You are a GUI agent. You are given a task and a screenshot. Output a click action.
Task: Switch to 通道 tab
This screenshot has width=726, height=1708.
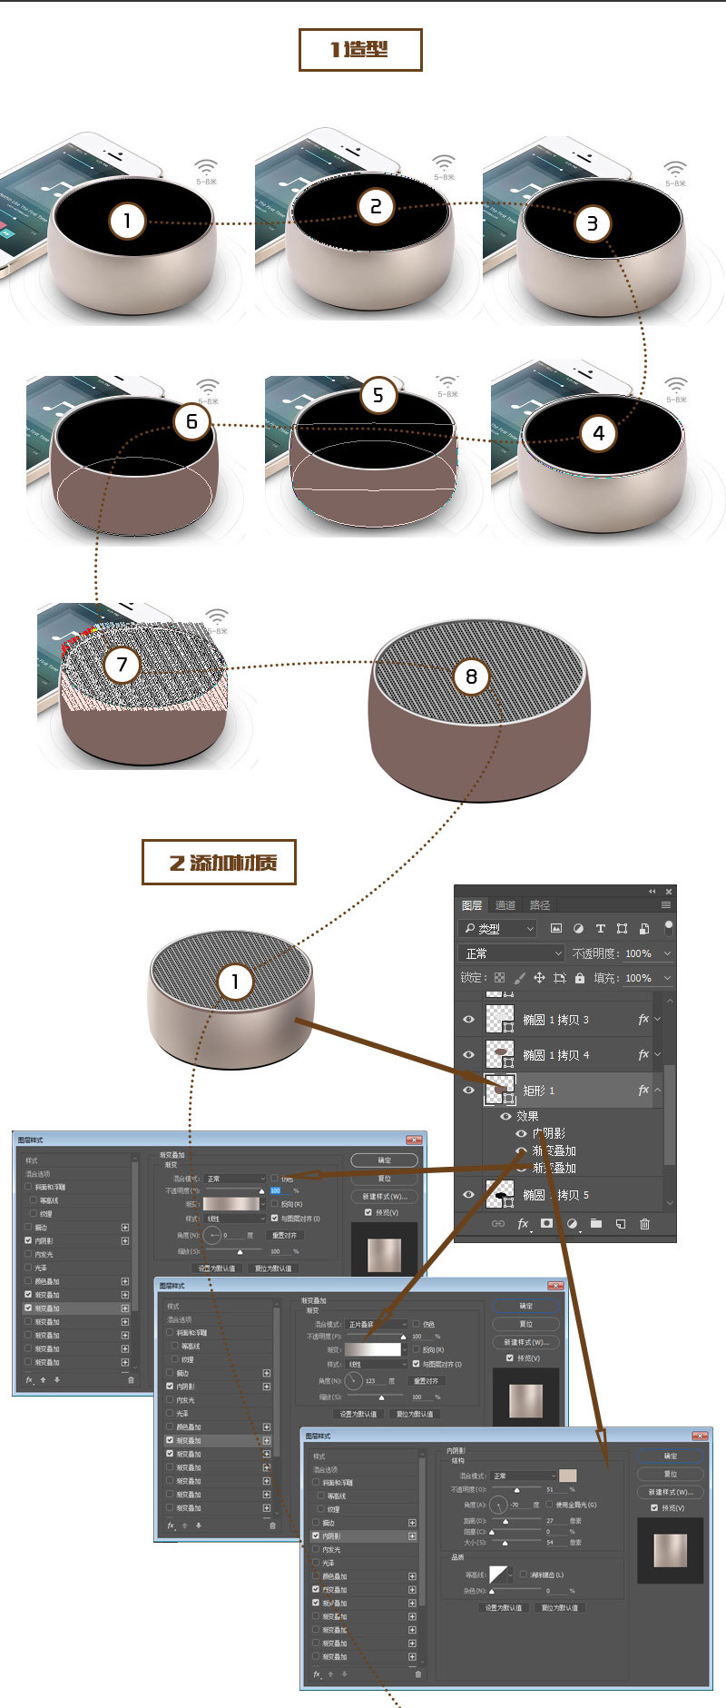click(x=505, y=905)
